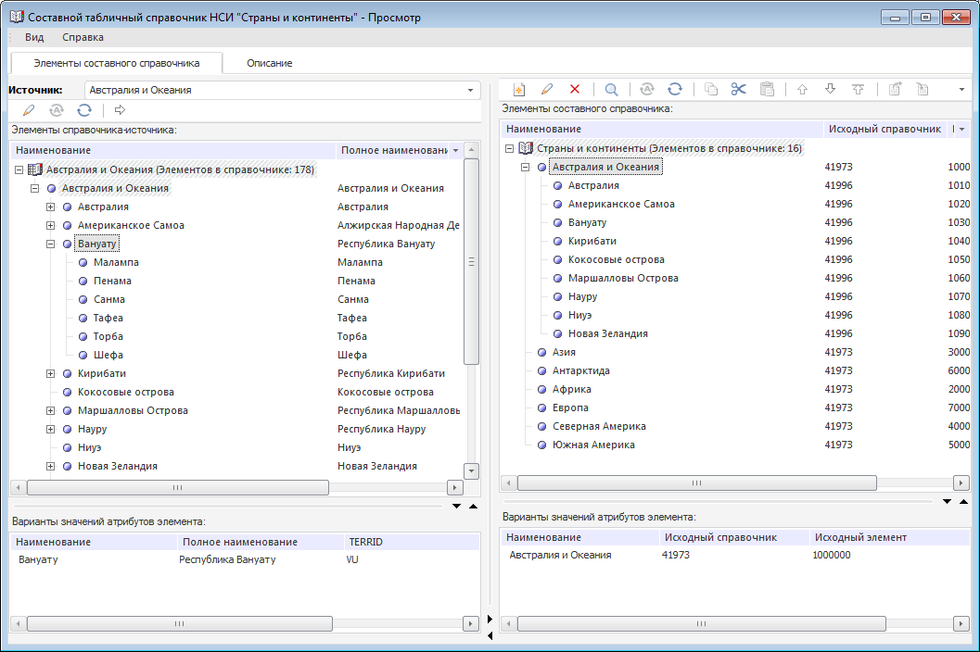980x652 pixels.
Task: Click the blue refresh icon in right toolbar
Action: pos(675,89)
